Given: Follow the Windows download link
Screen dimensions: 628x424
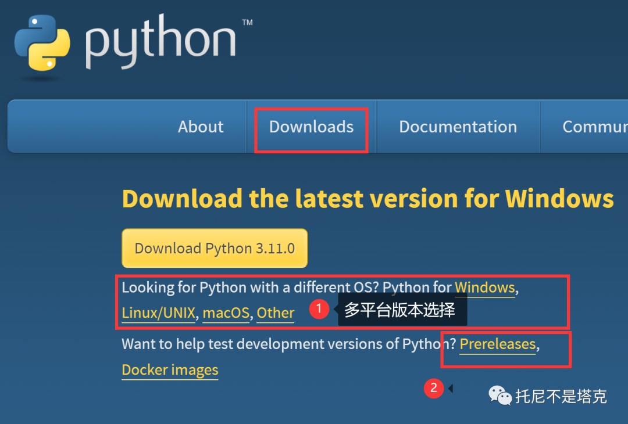Looking at the screenshot, I should tap(484, 288).
